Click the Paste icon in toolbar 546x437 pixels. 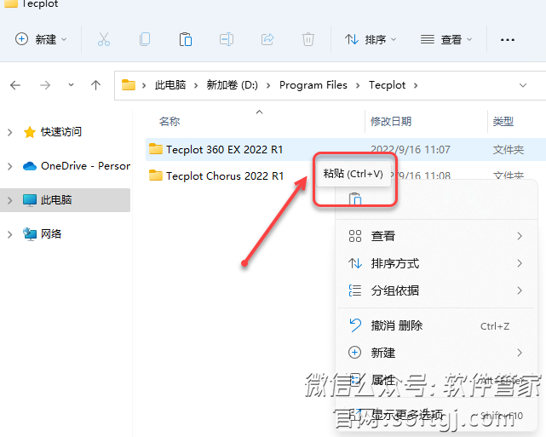(x=186, y=39)
